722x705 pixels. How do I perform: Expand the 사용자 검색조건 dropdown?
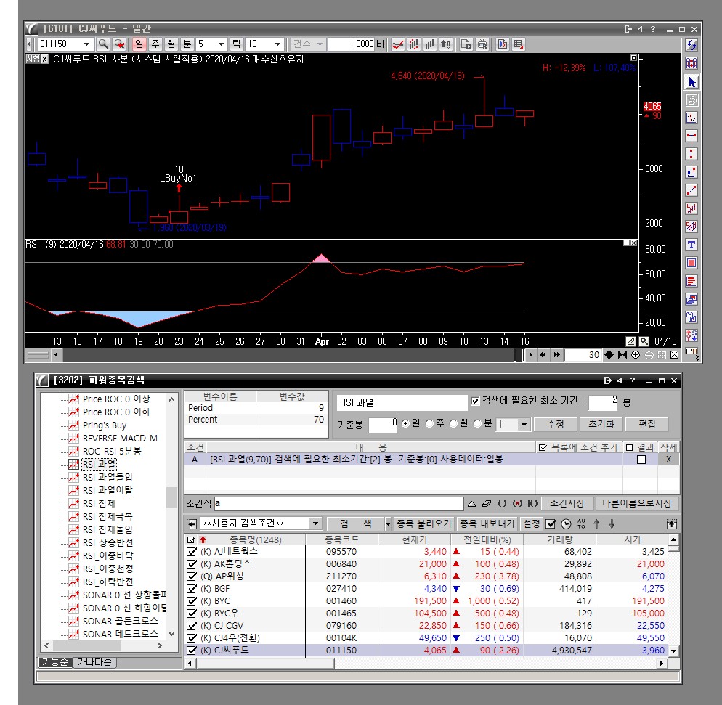(x=315, y=523)
